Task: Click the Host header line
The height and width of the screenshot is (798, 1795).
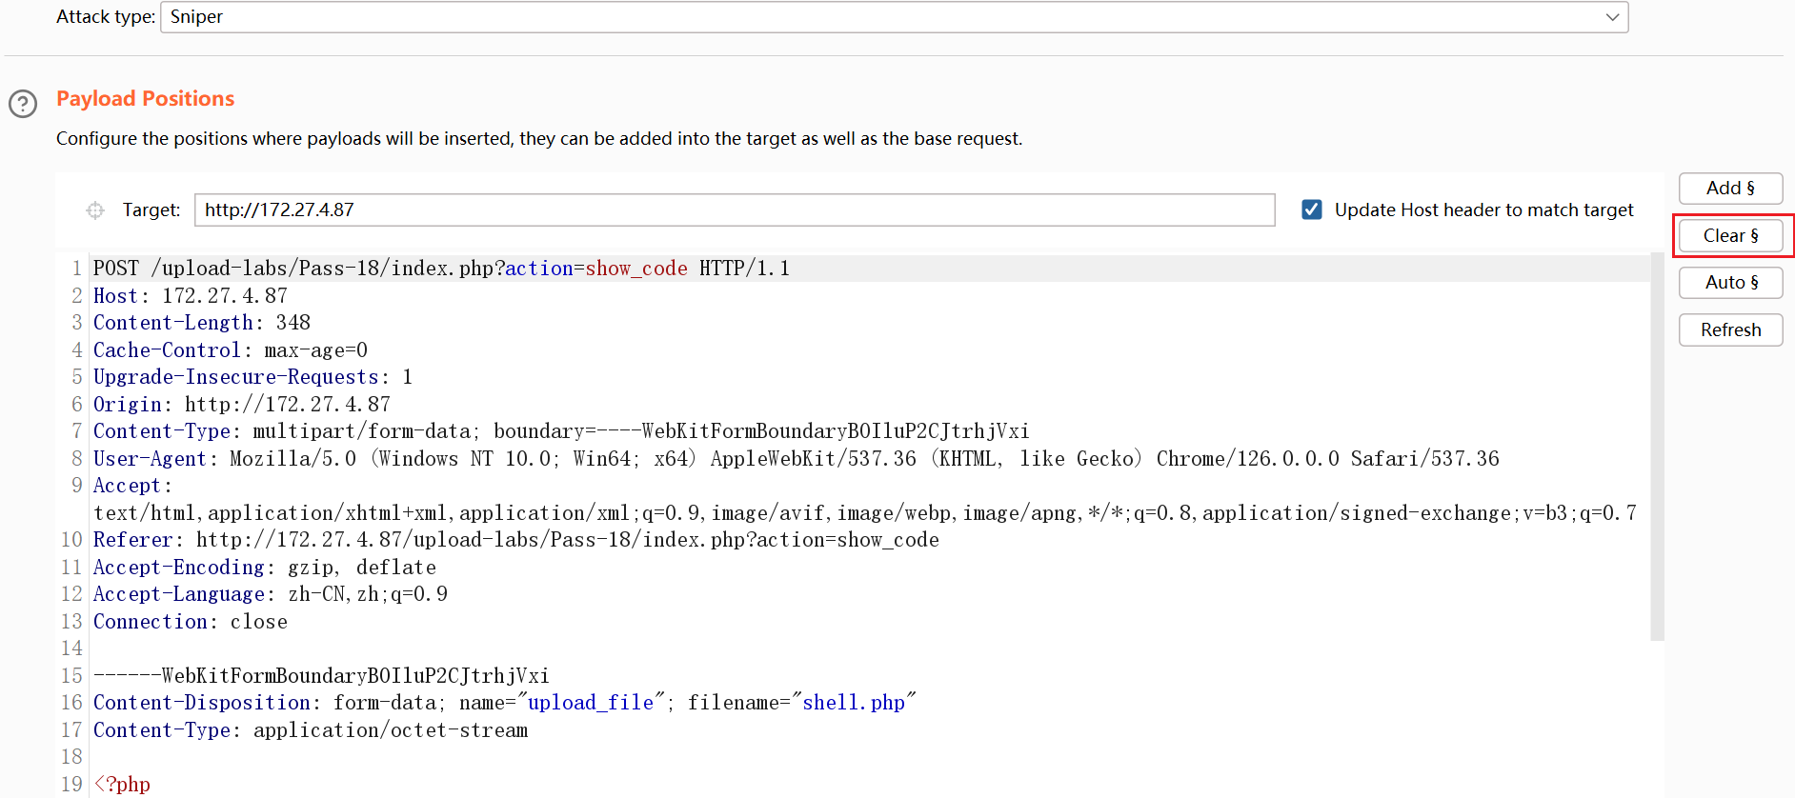Action: tap(191, 296)
